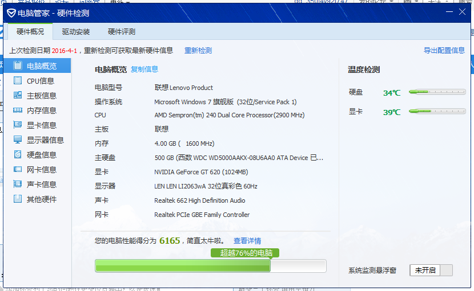The height and width of the screenshot is (291, 474).
Task: Open the 网卡信息 section label
Action: [x=42, y=170]
